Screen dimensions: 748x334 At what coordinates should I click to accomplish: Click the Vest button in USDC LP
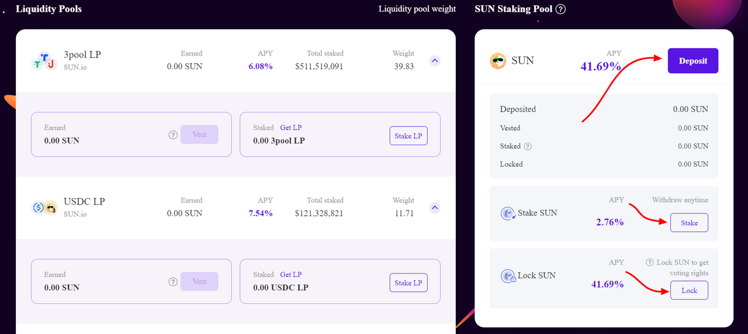199,282
